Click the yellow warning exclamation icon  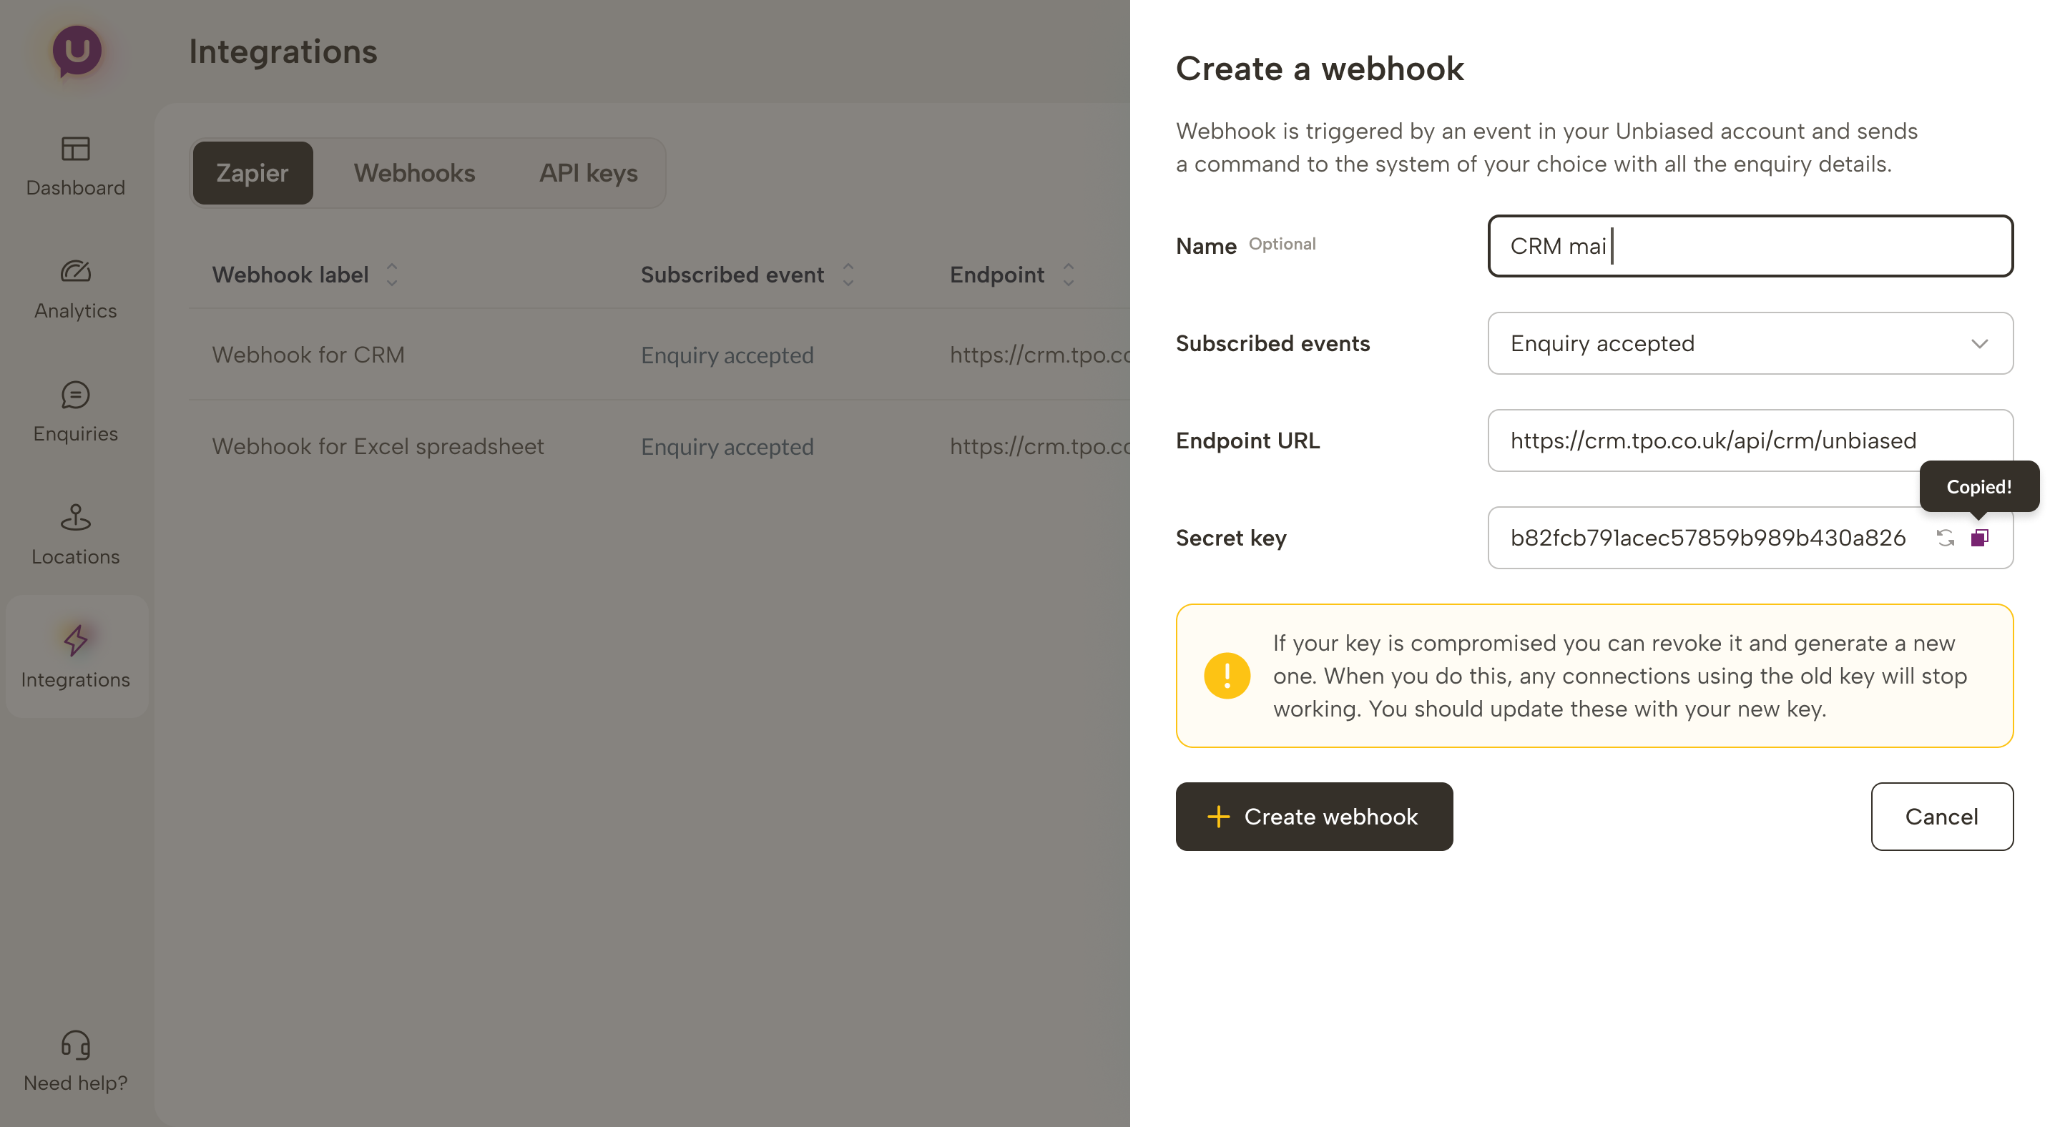coord(1227,675)
